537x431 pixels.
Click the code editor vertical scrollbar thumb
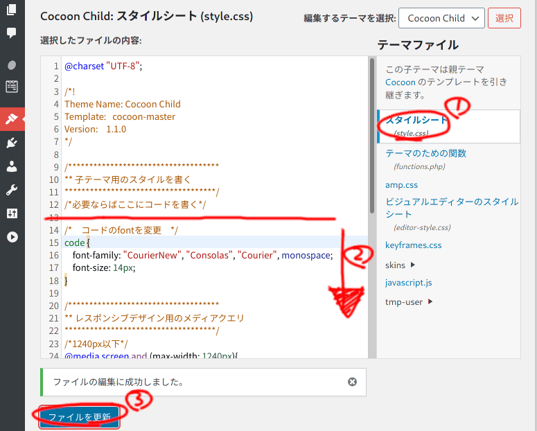tap(372, 136)
